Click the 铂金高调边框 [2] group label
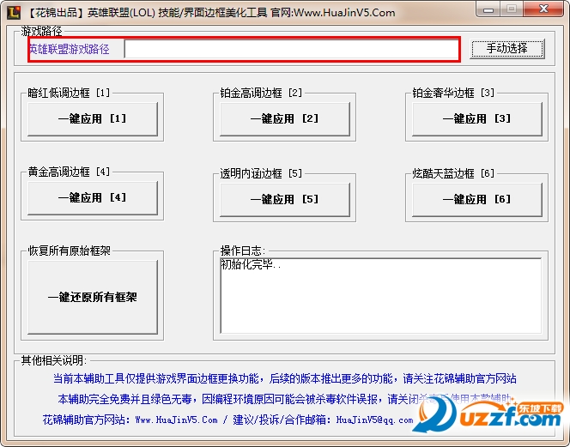Screen dimensions: 570x447 pyautogui.click(x=261, y=93)
